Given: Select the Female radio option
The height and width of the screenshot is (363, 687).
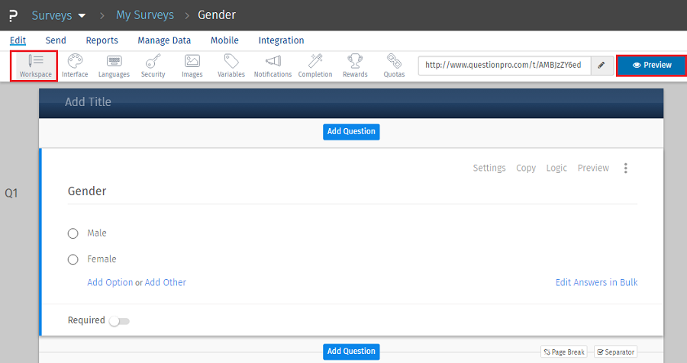Looking at the screenshot, I should pyautogui.click(x=73, y=259).
